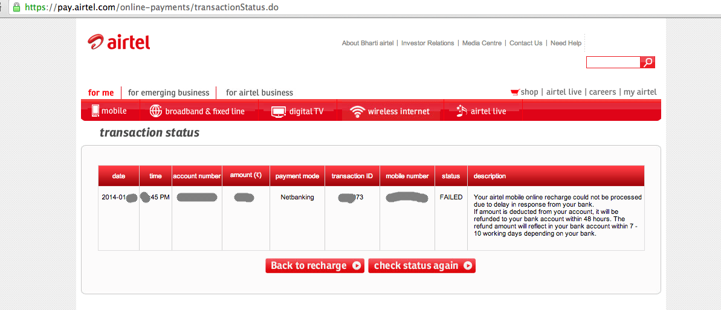Click the green padlock icon in the address bar
Image resolution: width=721 pixels, height=310 pixels.
tap(17, 7)
